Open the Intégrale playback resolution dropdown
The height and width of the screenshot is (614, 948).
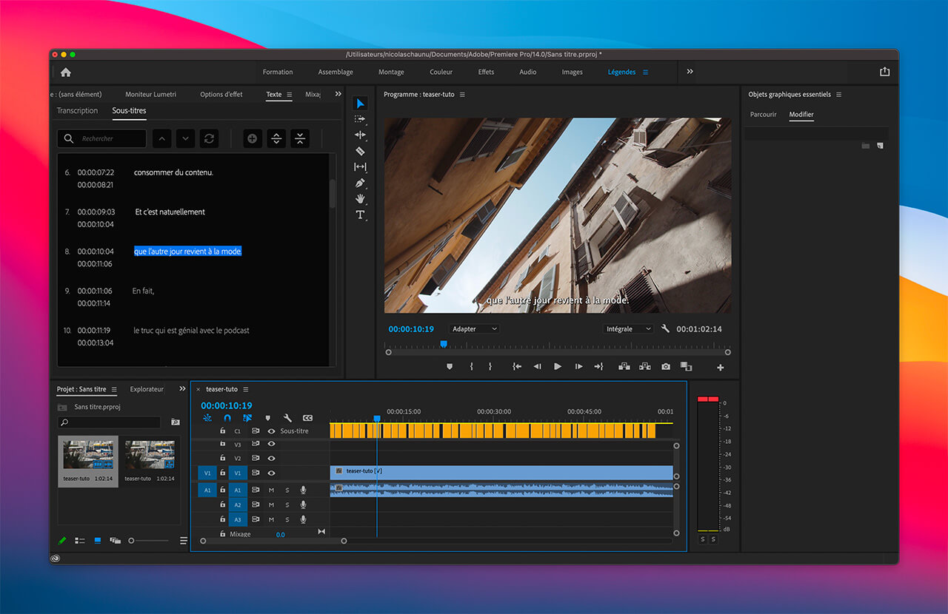click(x=628, y=328)
